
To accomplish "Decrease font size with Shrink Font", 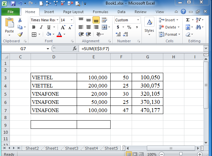I will point(70,27).
